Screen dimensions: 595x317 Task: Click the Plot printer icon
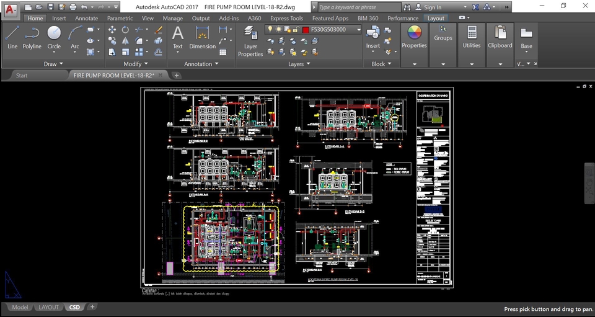[x=73, y=7]
